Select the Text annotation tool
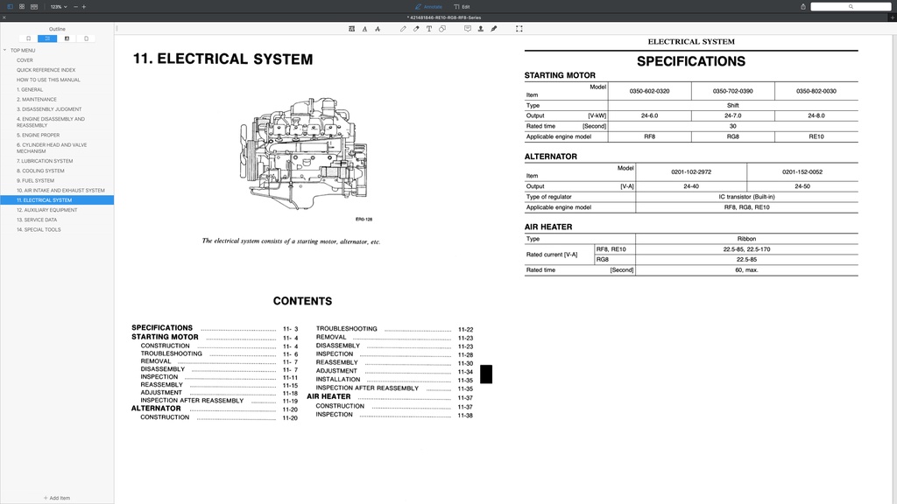Screen dimensions: 897x504 [428, 28]
